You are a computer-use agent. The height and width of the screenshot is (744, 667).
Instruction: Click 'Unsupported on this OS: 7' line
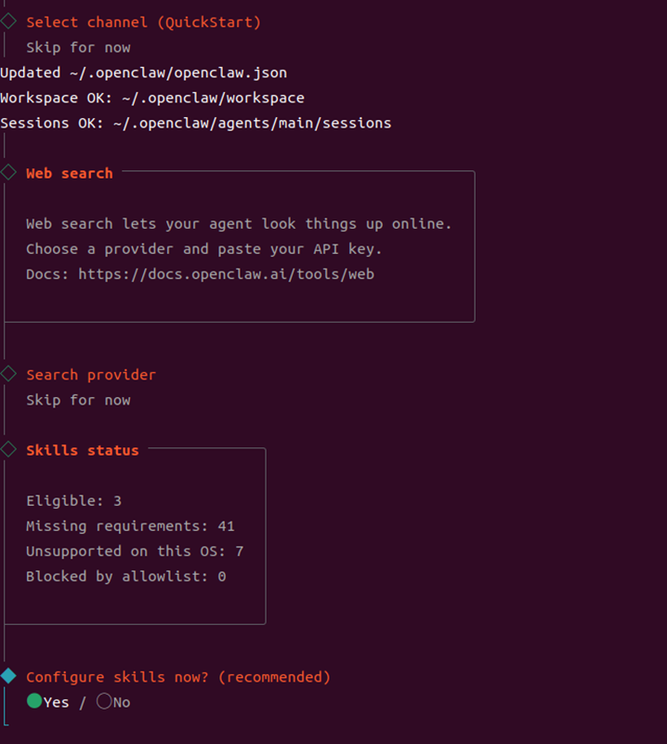(135, 551)
